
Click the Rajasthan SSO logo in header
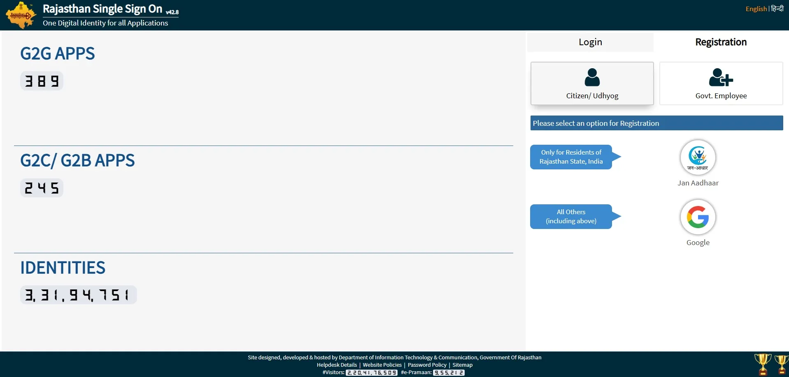point(21,15)
